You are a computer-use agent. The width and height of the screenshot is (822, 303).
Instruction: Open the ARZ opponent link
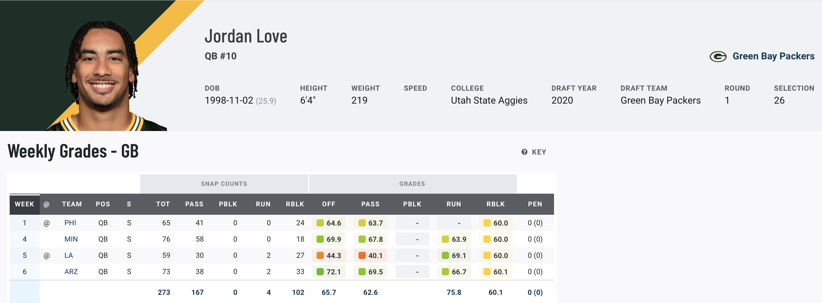point(71,271)
